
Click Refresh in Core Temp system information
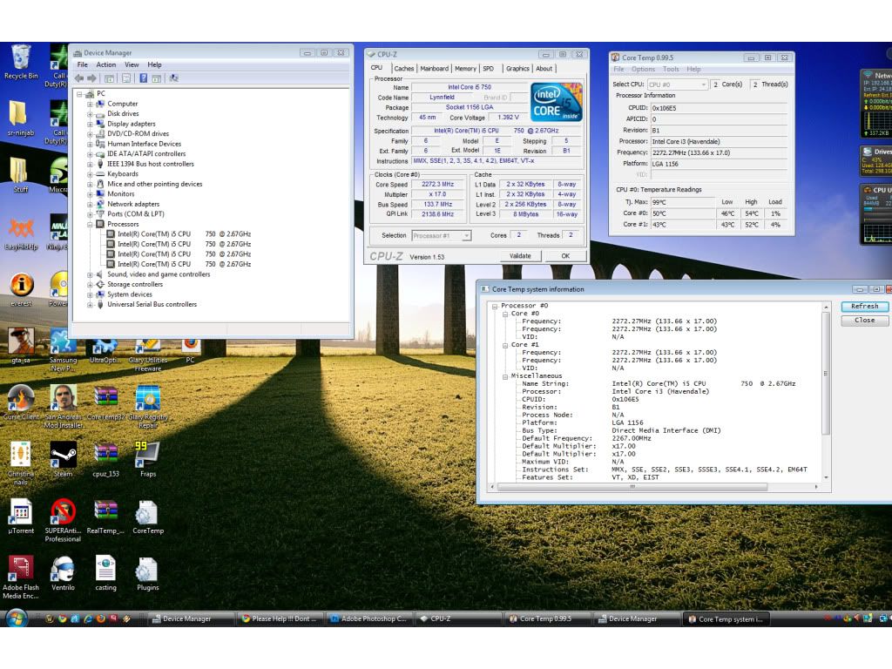point(863,306)
